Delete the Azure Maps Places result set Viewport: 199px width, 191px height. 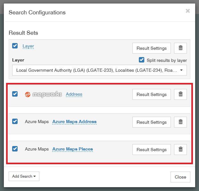pyautogui.click(x=180, y=150)
